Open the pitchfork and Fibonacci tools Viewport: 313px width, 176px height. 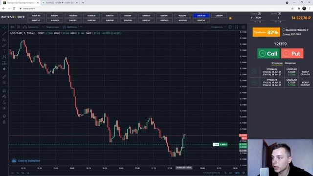click(4, 40)
